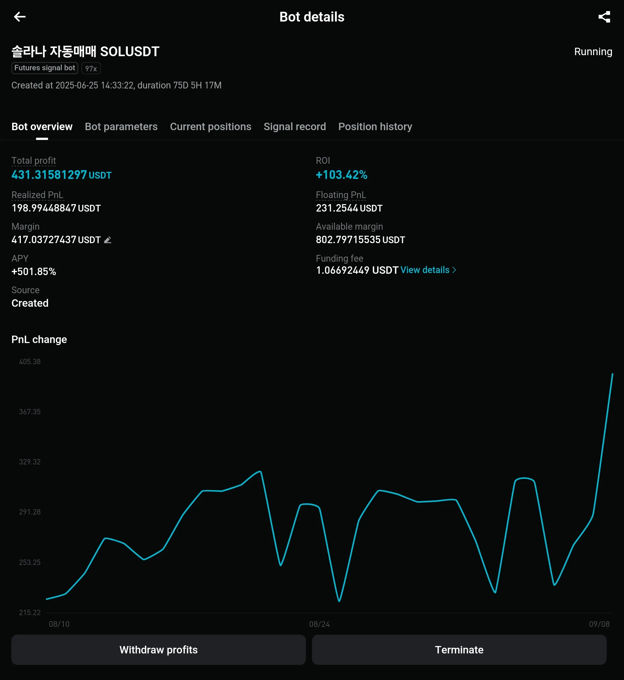
Task: Tap the back arrow icon
Action: point(19,17)
